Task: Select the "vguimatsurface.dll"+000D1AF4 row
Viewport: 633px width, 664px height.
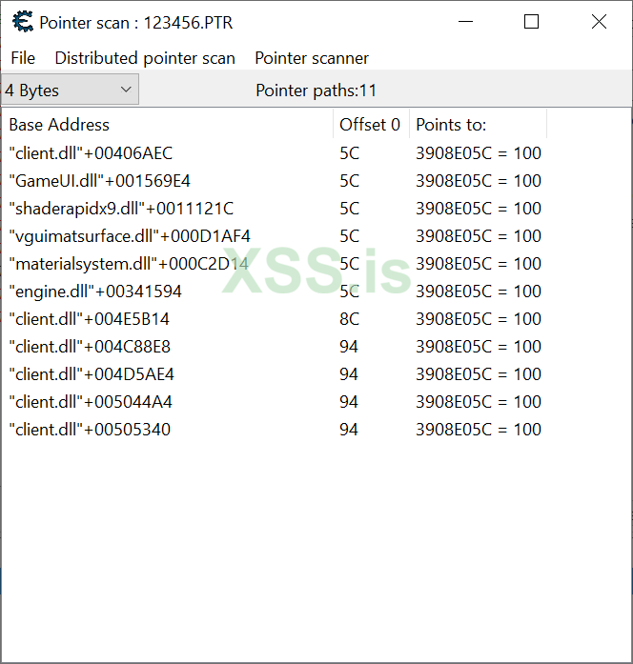Action: (x=130, y=236)
